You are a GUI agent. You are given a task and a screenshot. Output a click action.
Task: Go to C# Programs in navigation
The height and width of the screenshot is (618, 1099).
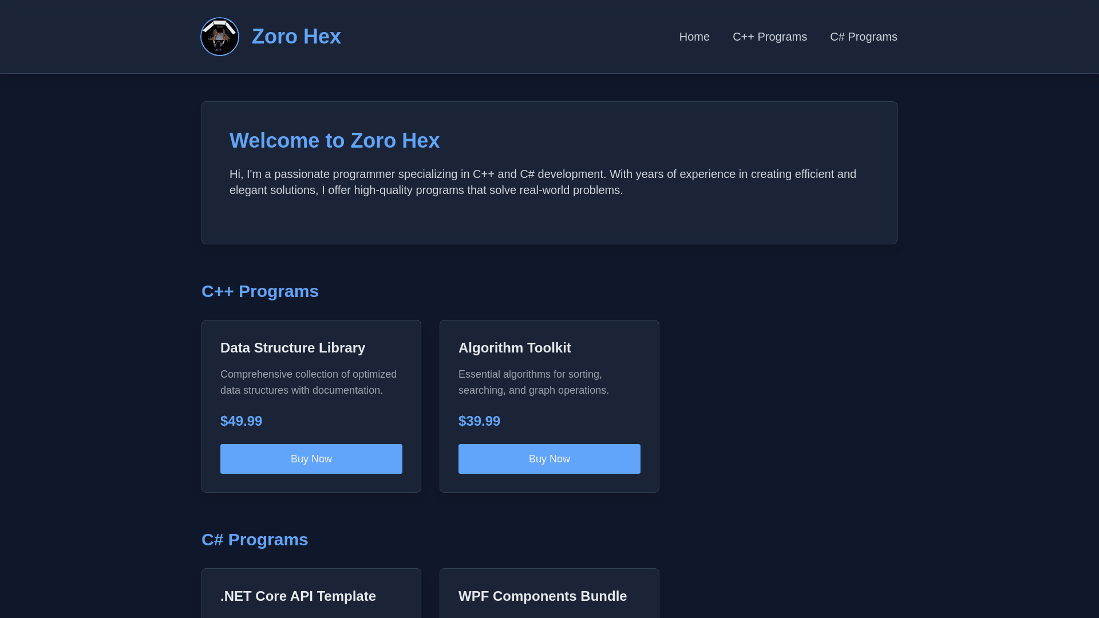pos(863,37)
